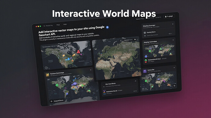
Task: Click the Interactive World entry
Action: [112, 91]
